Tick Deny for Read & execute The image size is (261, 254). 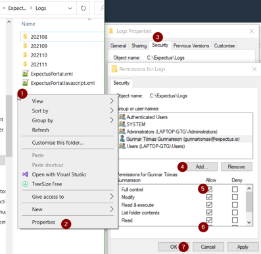[235, 205]
